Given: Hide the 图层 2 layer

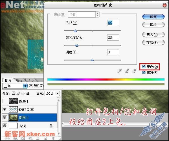Looking at the screenshot, I should (5, 117).
